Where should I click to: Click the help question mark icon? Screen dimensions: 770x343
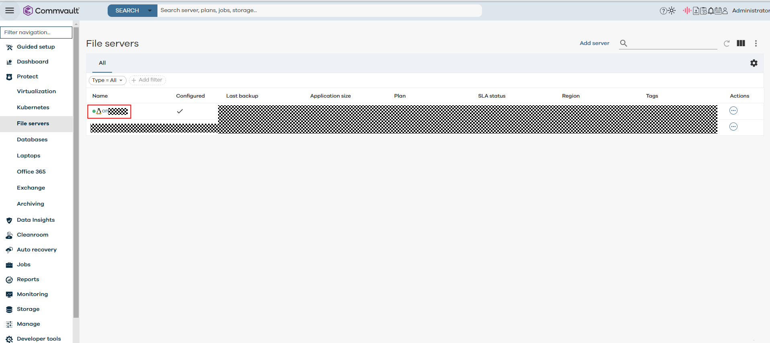pos(663,11)
